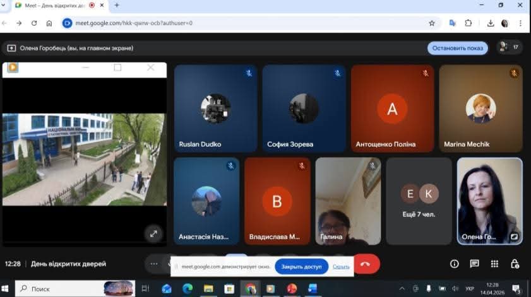This screenshot has height=297, width=531.
Task: Expand the 'Ещё 7 чел.' participants tile
Action: [419, 201]
